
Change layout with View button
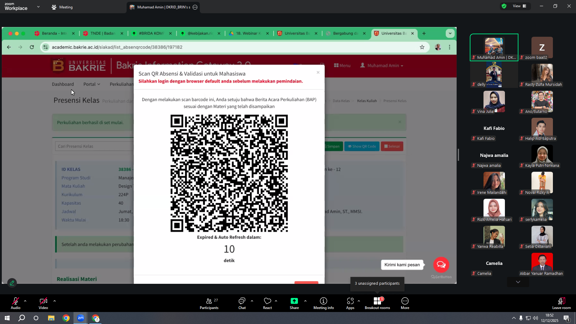(x=519, y=6)
